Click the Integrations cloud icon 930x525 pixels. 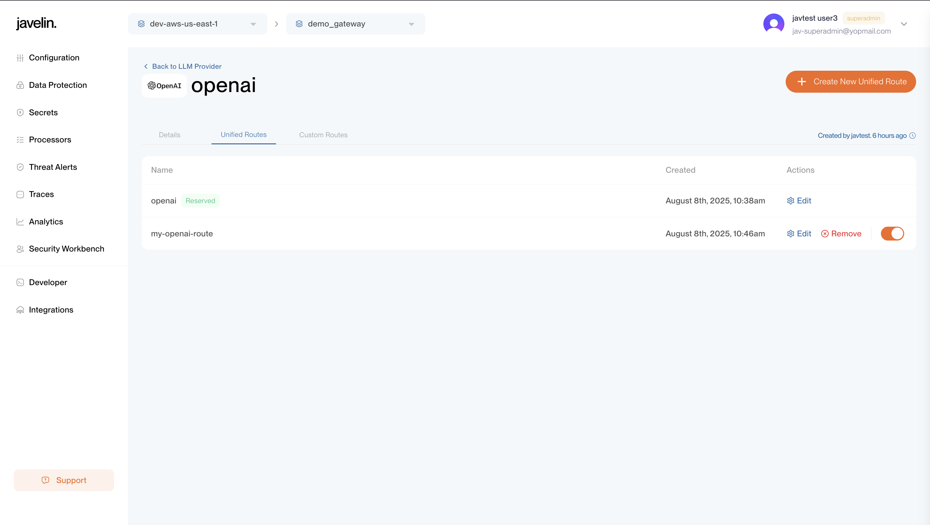tap(20, 310)
